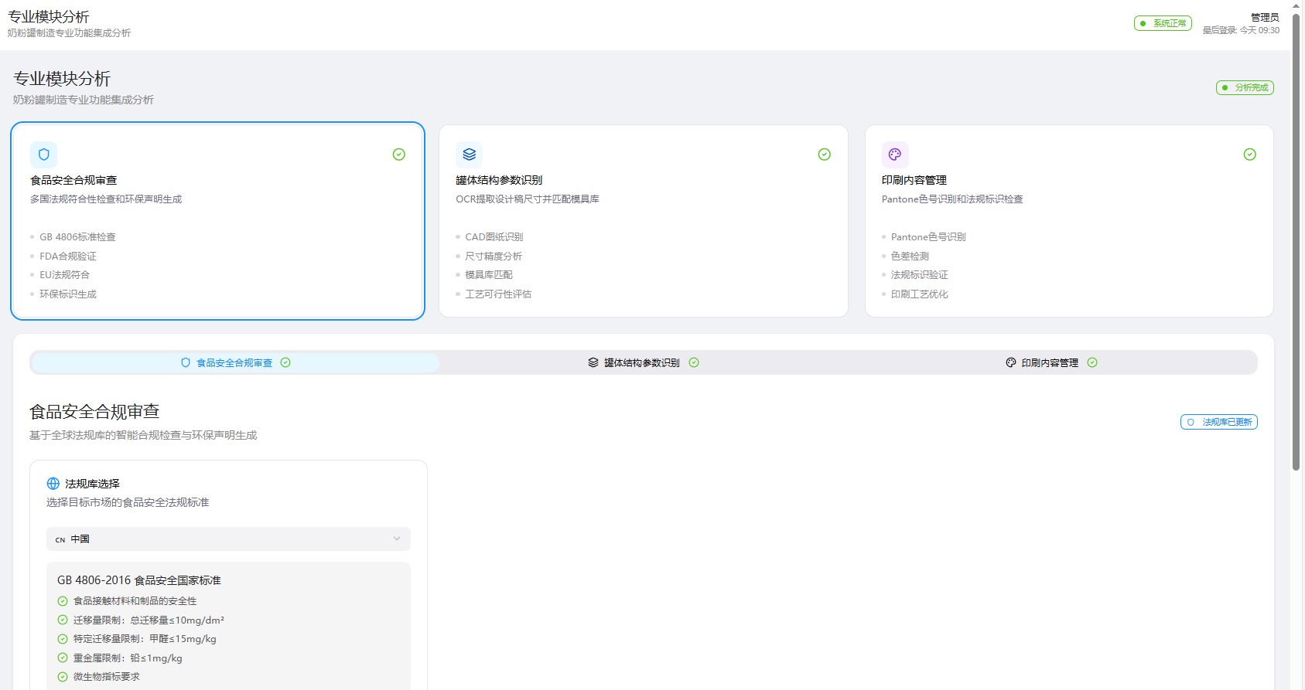This screenshot has height=690, width=1305.
Task: Click the 法规库已更新 badge button
Action: (x=1219, y=422)
